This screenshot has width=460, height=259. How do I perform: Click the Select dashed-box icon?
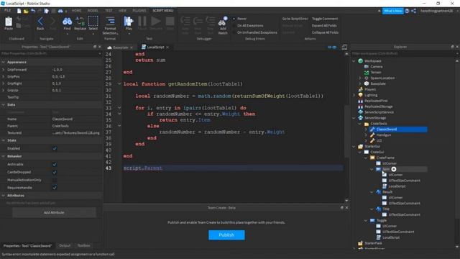coord(93,22)
